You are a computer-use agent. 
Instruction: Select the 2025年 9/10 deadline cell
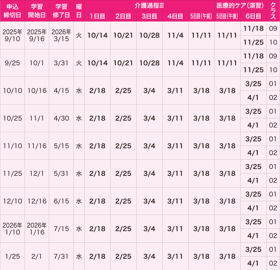(x=12, y=35)
